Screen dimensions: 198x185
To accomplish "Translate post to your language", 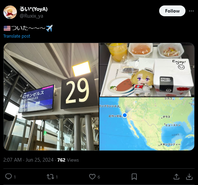I will point(17,36).
